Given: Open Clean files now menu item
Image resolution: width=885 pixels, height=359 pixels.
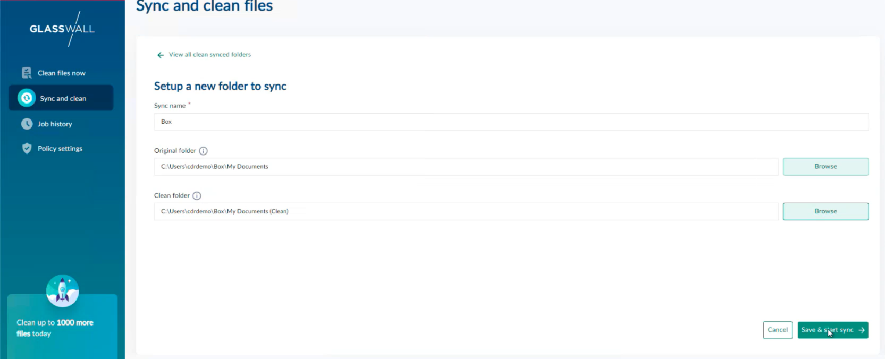Looking at the screenshot, I should coord(61,73).
